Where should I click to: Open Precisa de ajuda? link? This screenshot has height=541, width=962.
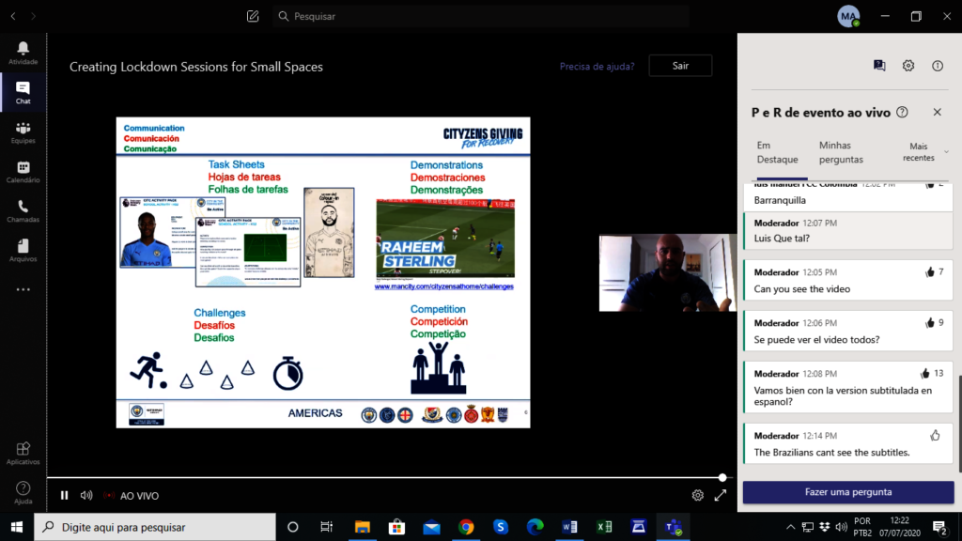[597, 67]
